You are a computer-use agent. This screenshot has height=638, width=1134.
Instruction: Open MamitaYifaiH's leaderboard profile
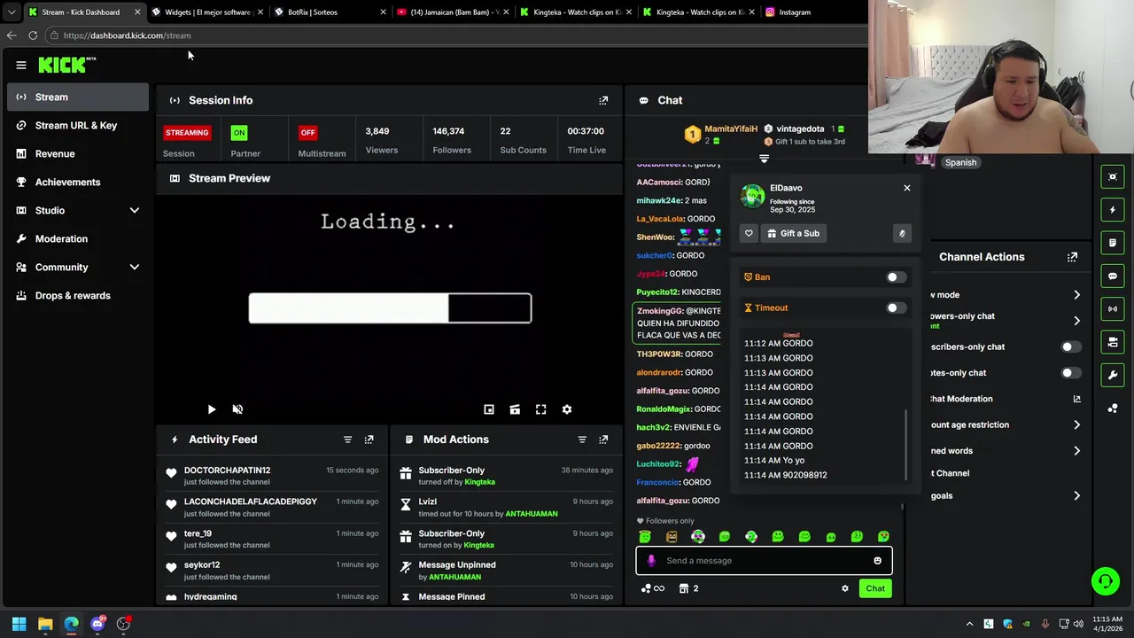point(730,128)
